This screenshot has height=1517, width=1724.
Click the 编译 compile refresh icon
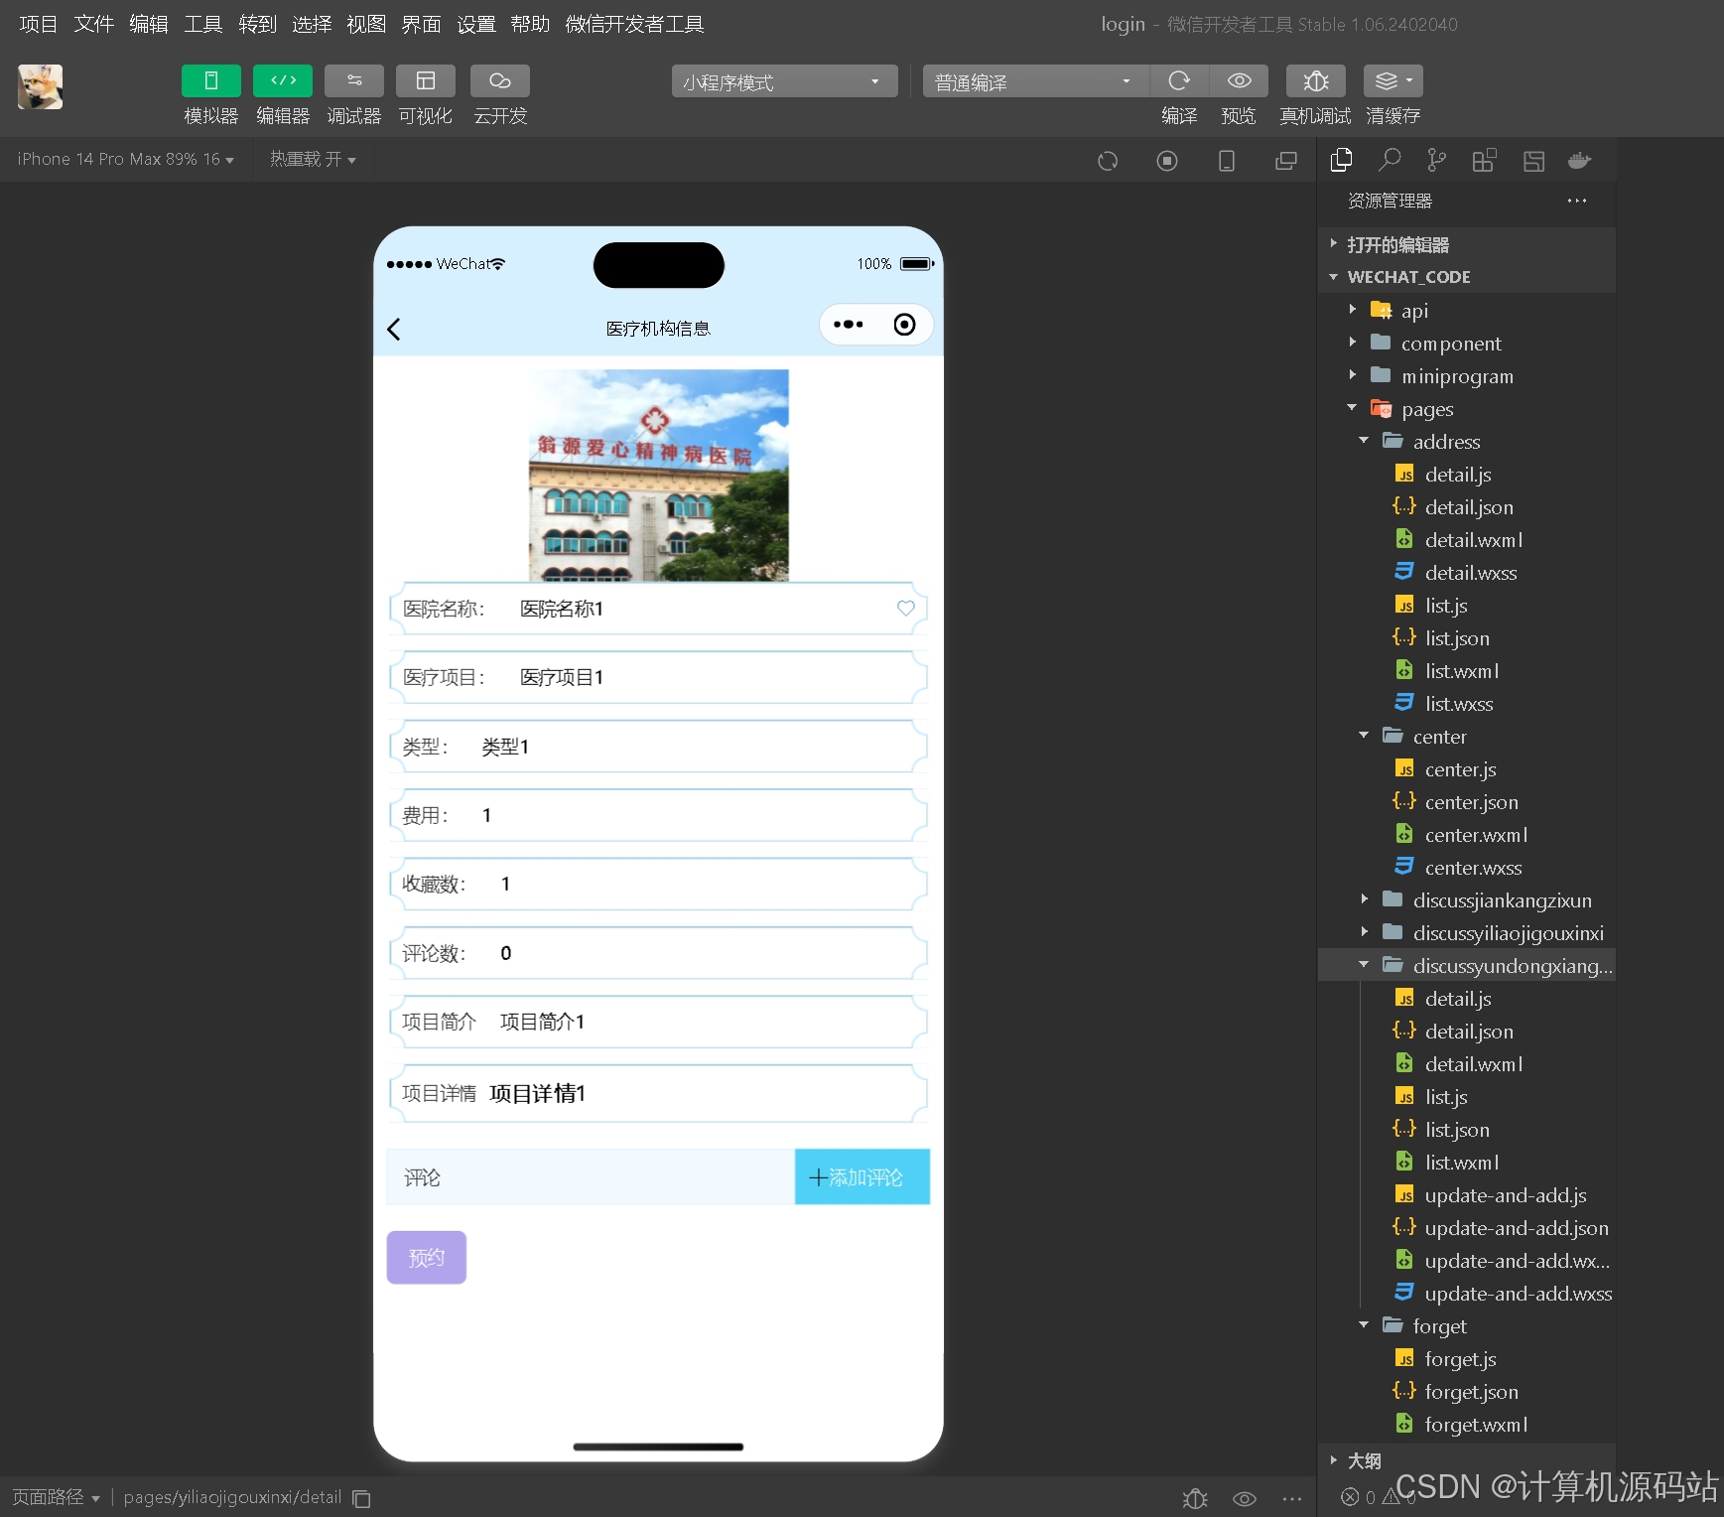click(x=1179, y=81)
